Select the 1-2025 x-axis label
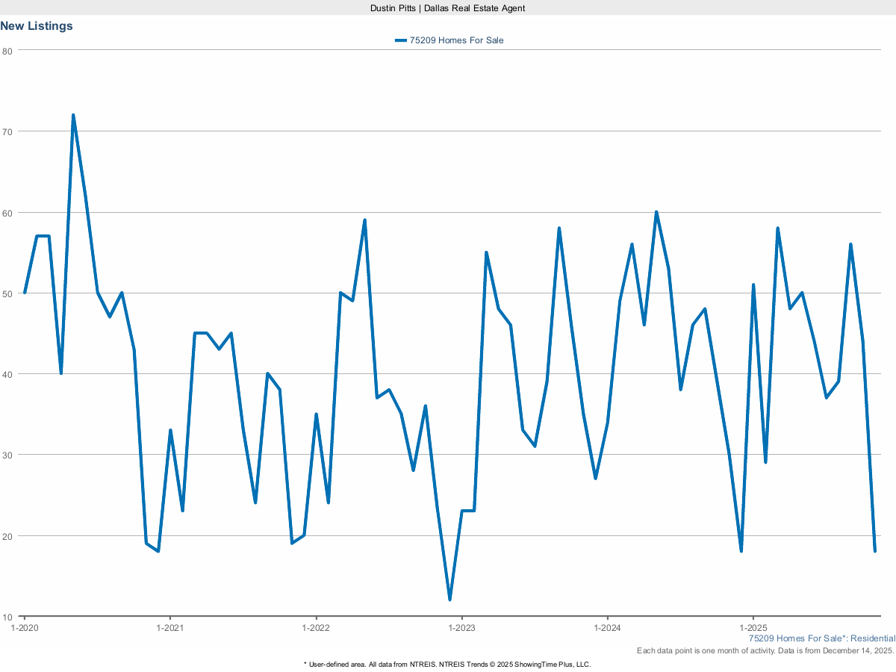The height and width of the screenshot is (672, 896). (753, 628)
